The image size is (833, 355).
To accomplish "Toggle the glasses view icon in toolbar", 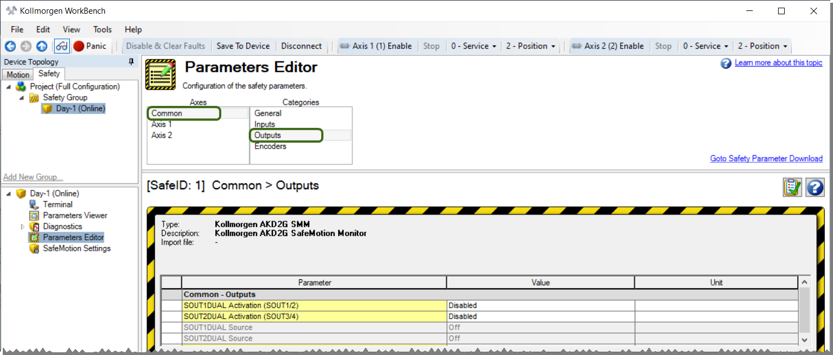I will pos(62,47).
